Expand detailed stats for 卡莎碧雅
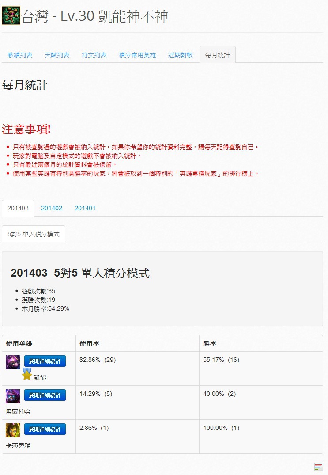 point(45,429)
